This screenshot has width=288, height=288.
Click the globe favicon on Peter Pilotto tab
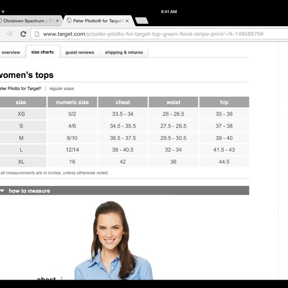(x=69, y=20)
